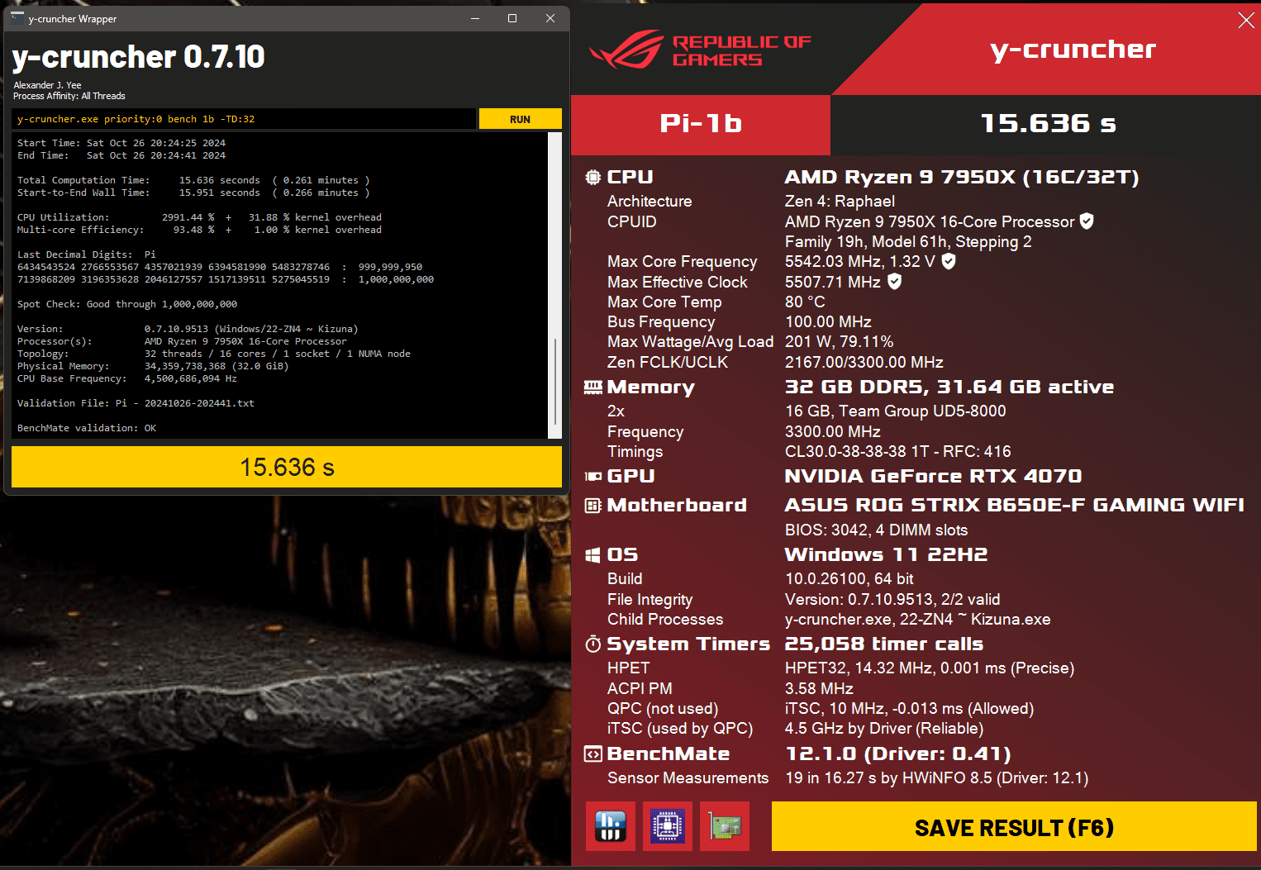The height and width of the screenshot is (870, 1261).
Task: Click the BenchMate section code icon
Action: click(593, 754)
